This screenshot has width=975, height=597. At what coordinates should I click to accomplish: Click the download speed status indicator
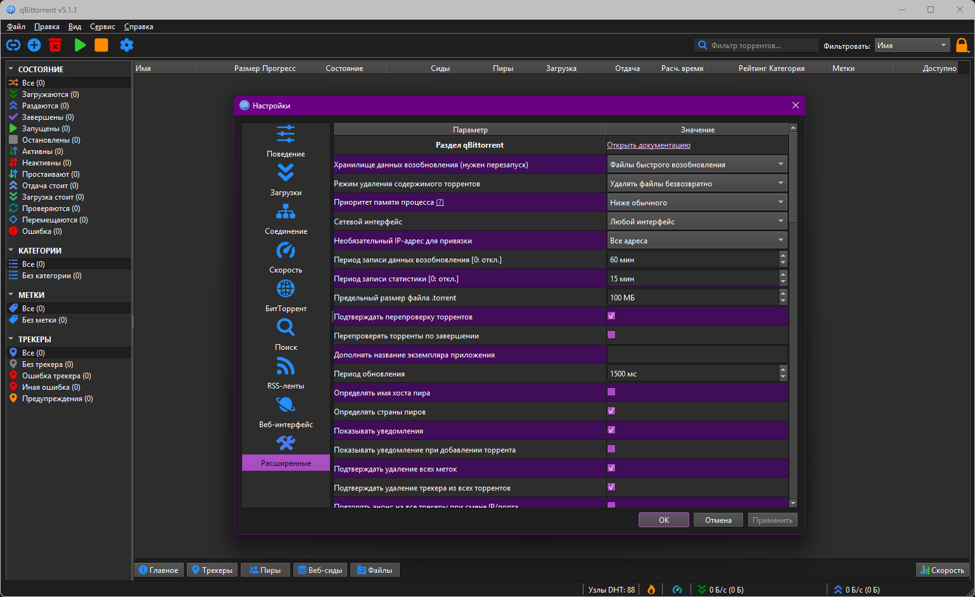[x=721, y=589]
